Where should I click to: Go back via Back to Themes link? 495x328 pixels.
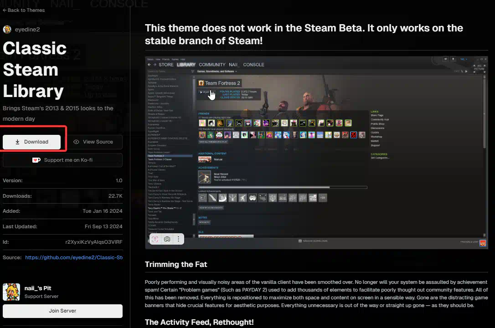tap(24, 10)
